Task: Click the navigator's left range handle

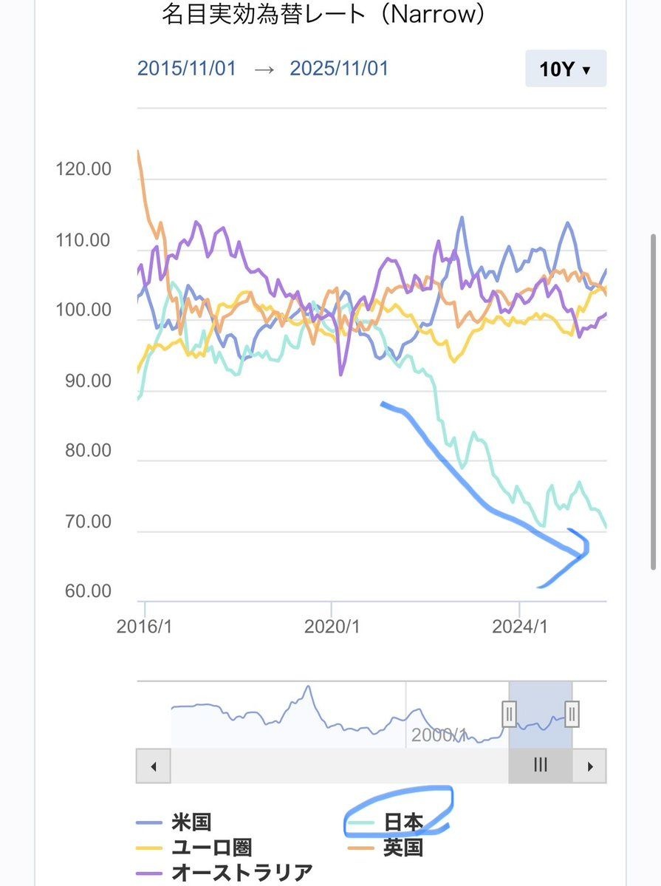Action: [509, 715]
